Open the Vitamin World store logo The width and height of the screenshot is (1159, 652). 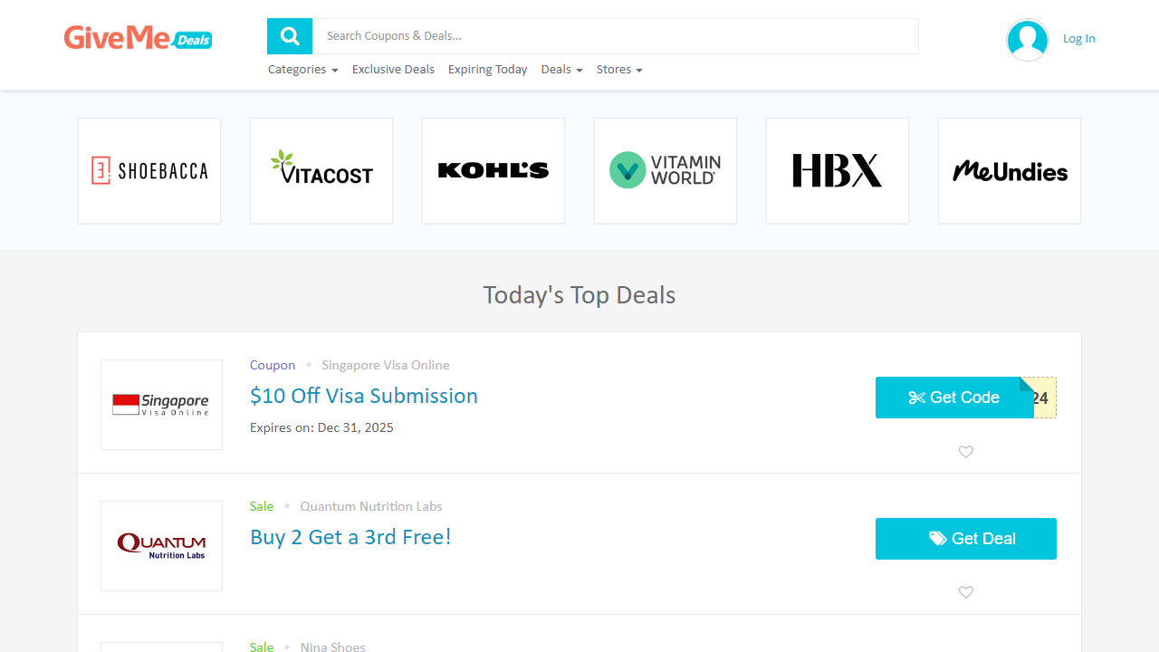666,170
